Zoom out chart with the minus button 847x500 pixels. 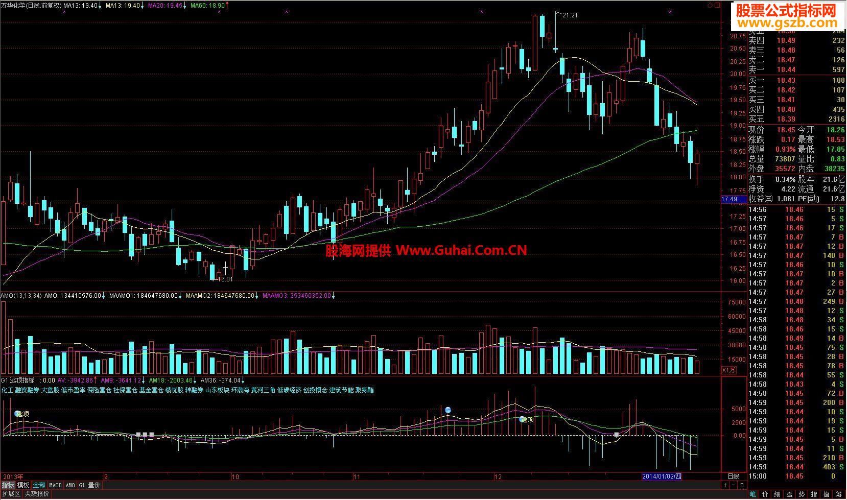(x=734, y=485)
